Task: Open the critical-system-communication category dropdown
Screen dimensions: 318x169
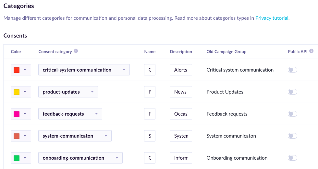Action: coord(84,70)
